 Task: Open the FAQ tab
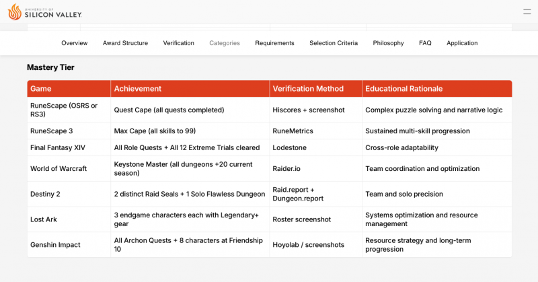(x=425, y=43)
